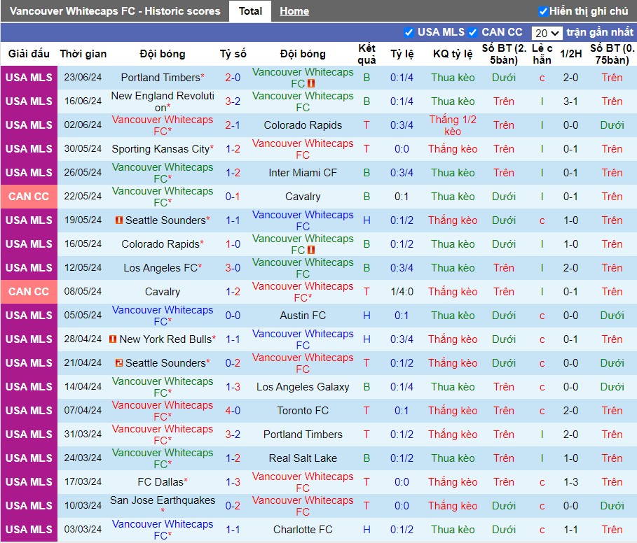
Task: Toggle the USA MLS checkbox
Action: click(409, 32)
